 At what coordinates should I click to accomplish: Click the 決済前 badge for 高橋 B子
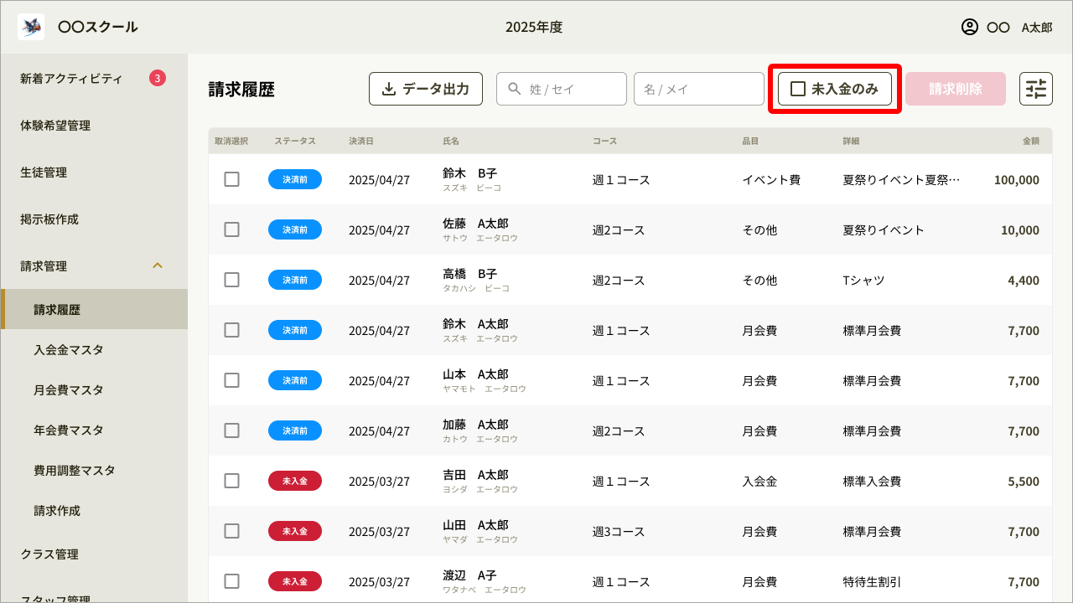click(295, 280)
